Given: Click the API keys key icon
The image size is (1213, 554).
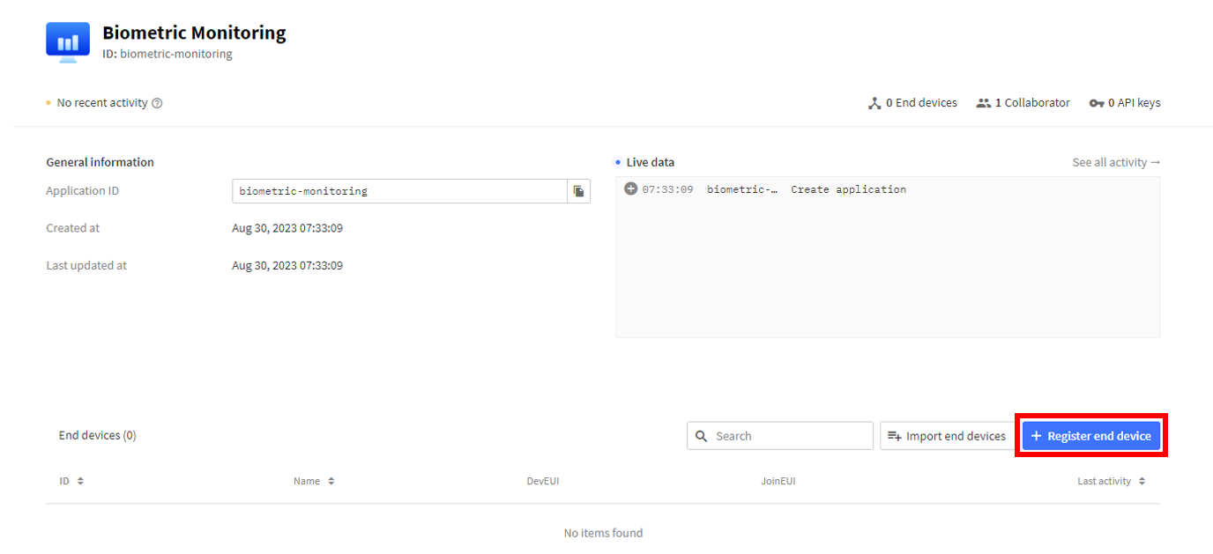Looking at the screenshot, I should 1097,103.
